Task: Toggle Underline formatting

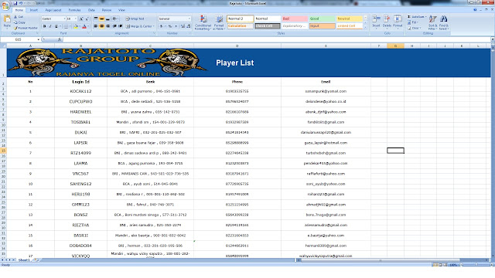Action: coord(56,26)
